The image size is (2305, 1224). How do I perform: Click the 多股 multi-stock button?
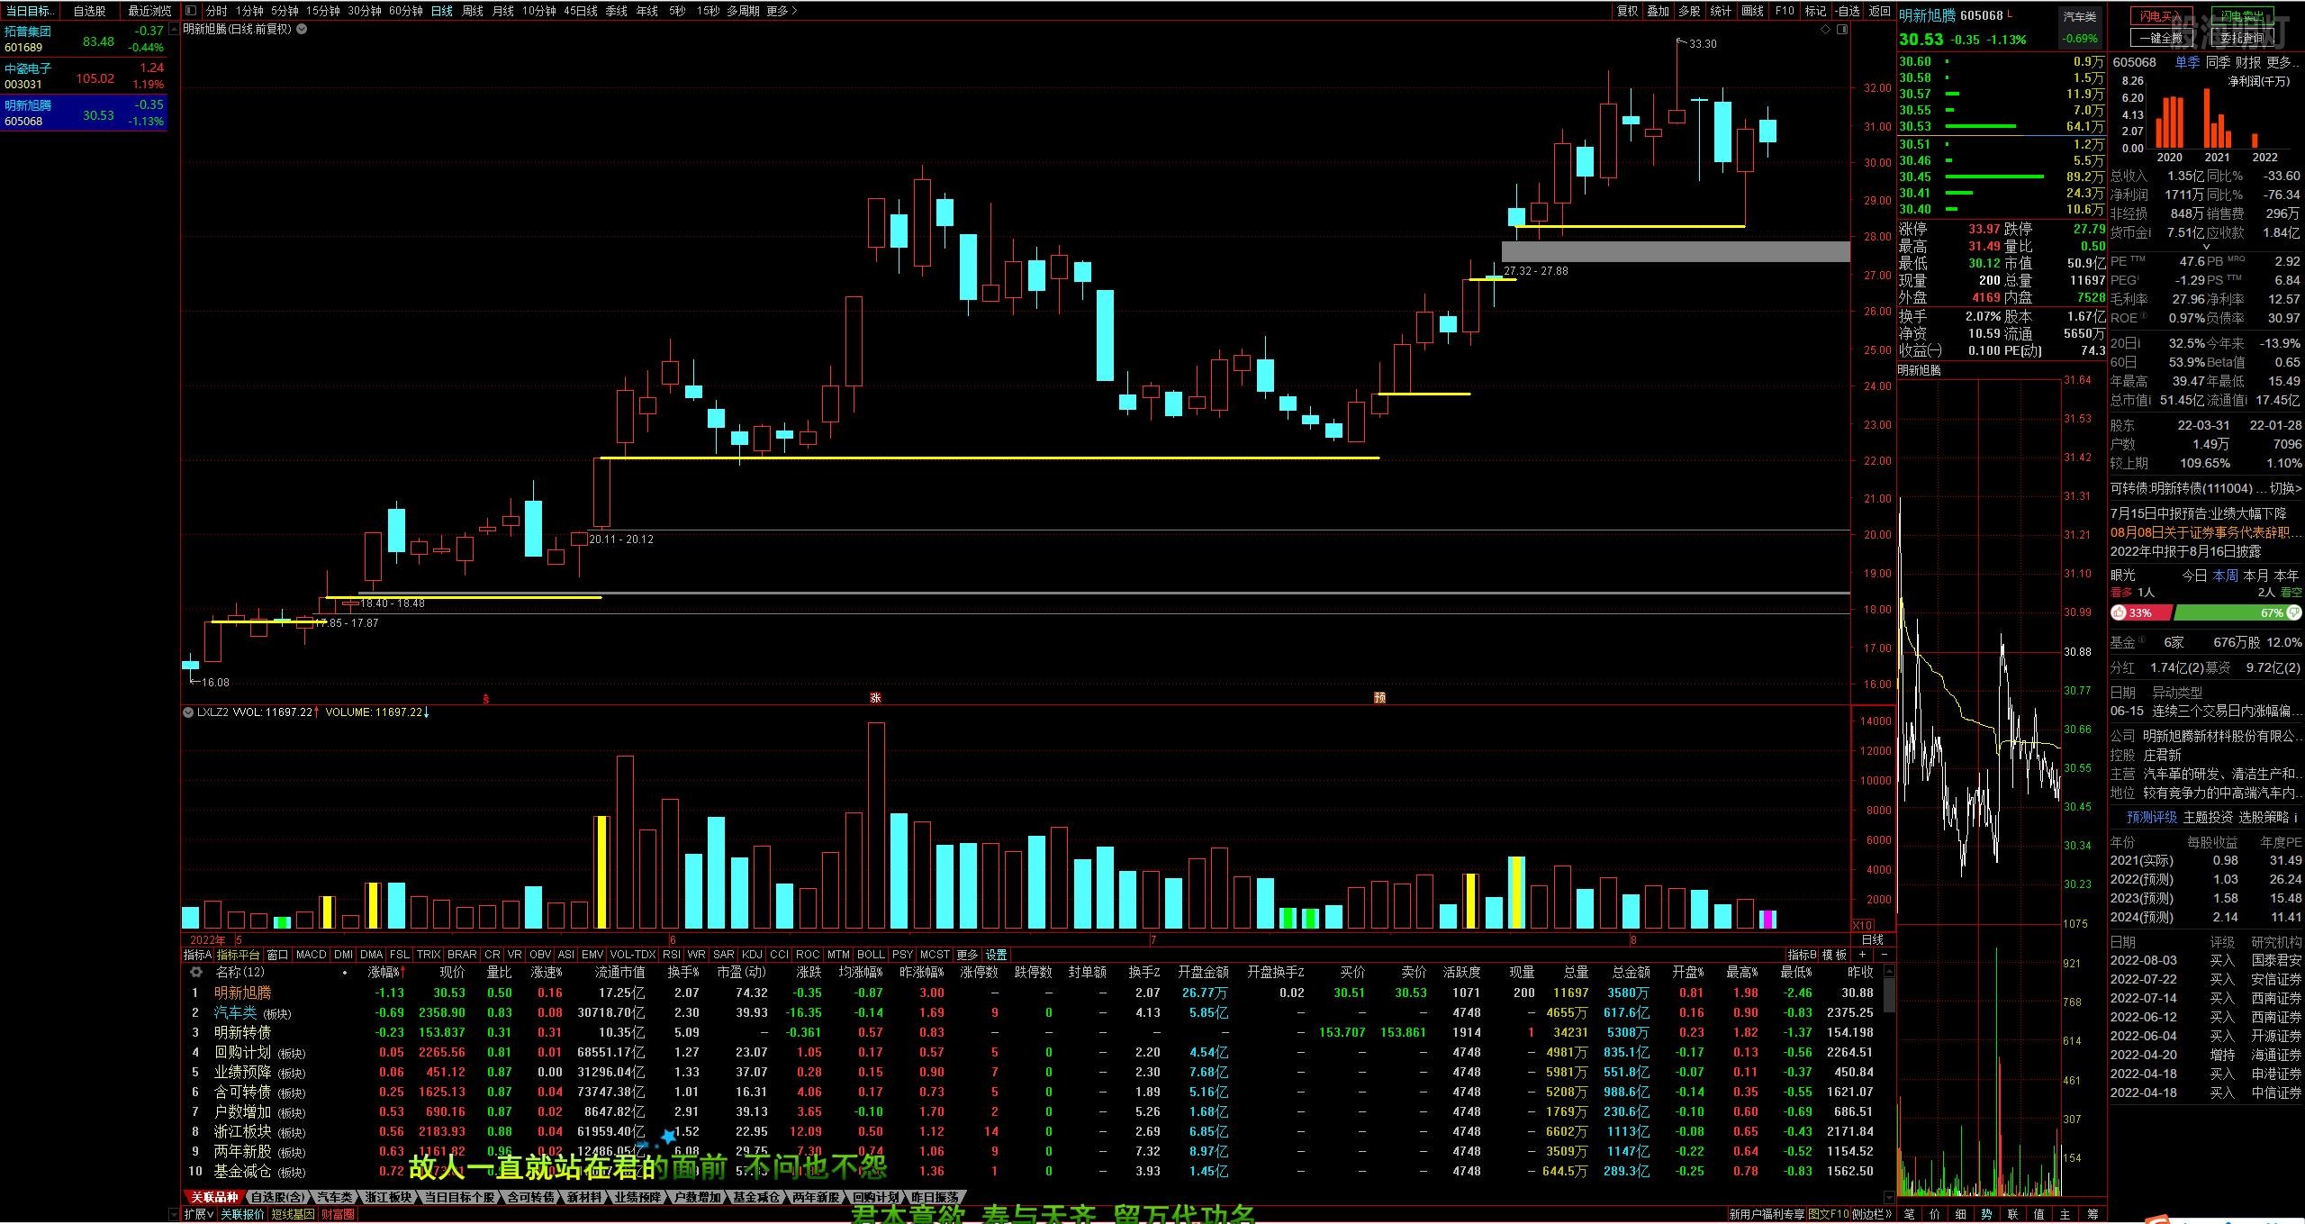(x=1689, y=11)
